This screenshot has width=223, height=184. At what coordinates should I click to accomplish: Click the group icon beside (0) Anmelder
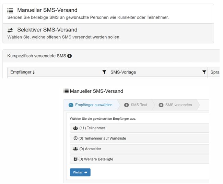(x=75, y=149)
